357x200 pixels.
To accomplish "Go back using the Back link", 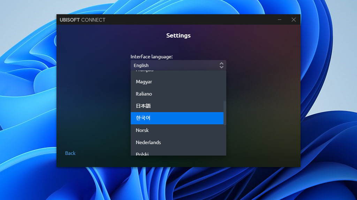I will pos(70,153).
